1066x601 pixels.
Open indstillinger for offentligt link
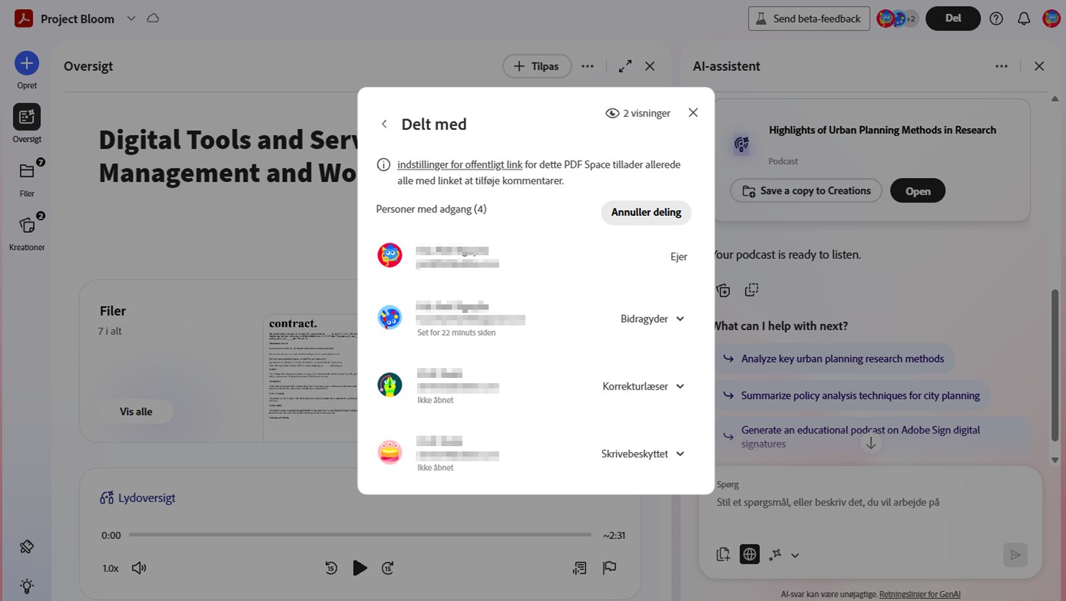click(x=460, y=165)
